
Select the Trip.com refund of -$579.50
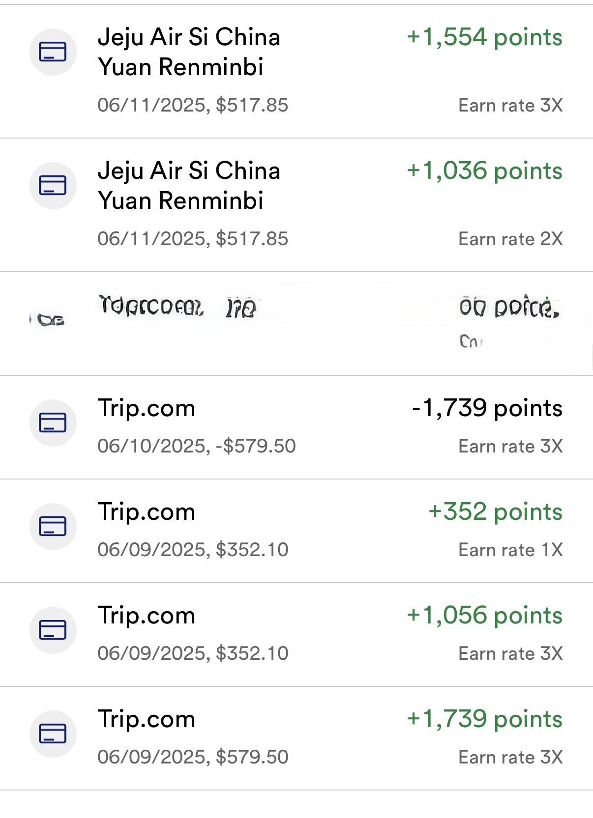[x=296, y=427]
